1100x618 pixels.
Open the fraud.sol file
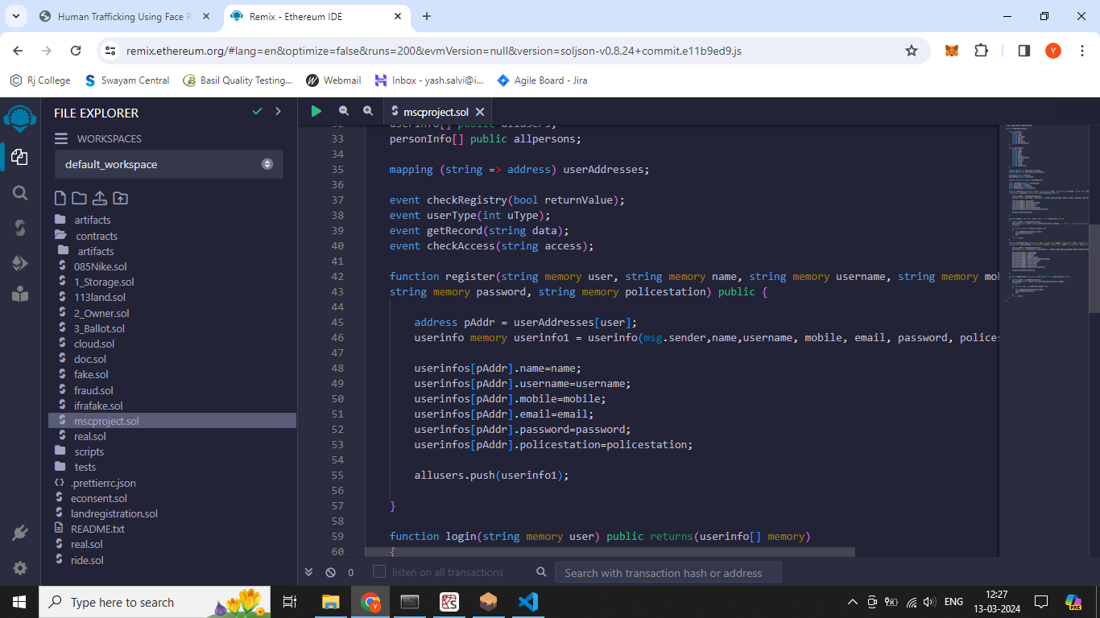[x=93, y=390]
